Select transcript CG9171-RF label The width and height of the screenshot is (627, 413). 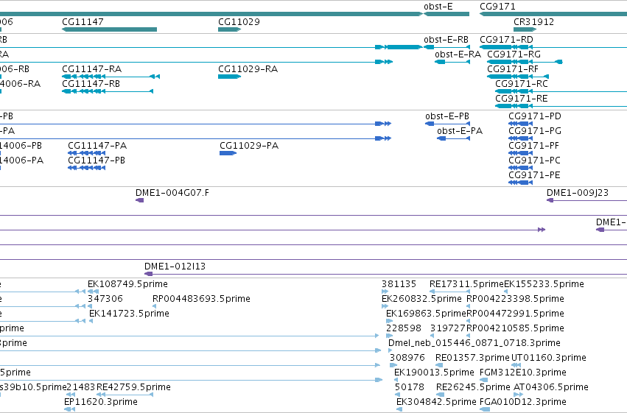pyautogui.click(x=513, y=69)
